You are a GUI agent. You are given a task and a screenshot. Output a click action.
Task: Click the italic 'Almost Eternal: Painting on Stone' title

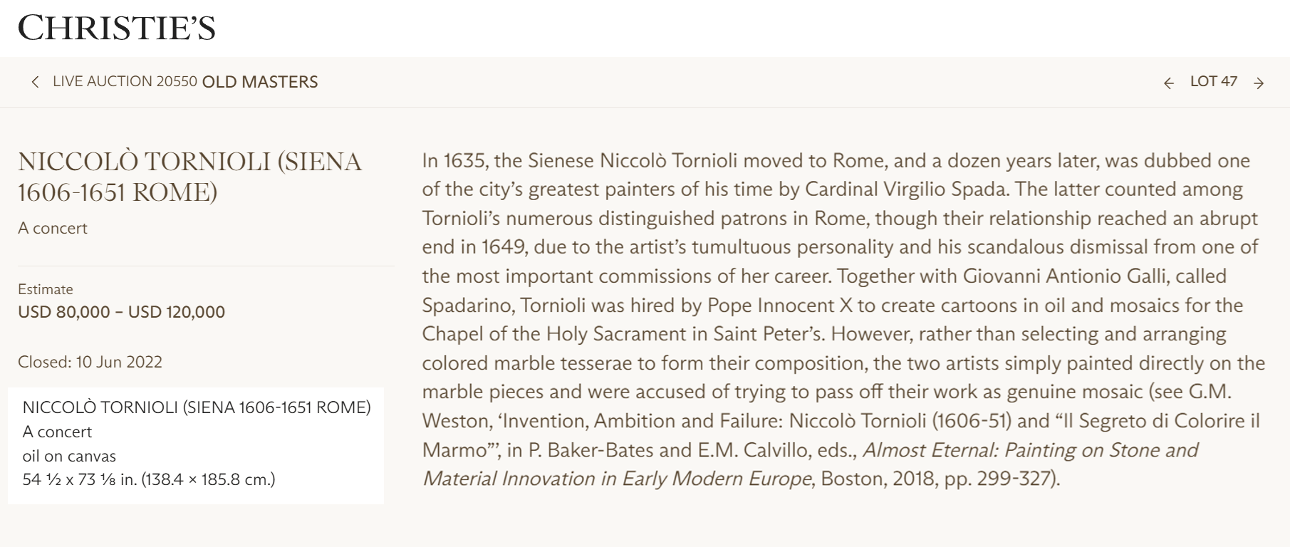[x=1030, y=450]
